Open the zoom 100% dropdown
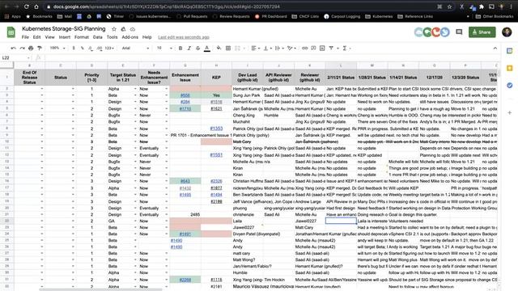This screenshot has width=518, height=291. pos(57,48)
